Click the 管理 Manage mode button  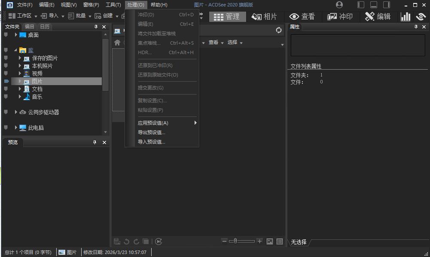(x=227, y=16)
